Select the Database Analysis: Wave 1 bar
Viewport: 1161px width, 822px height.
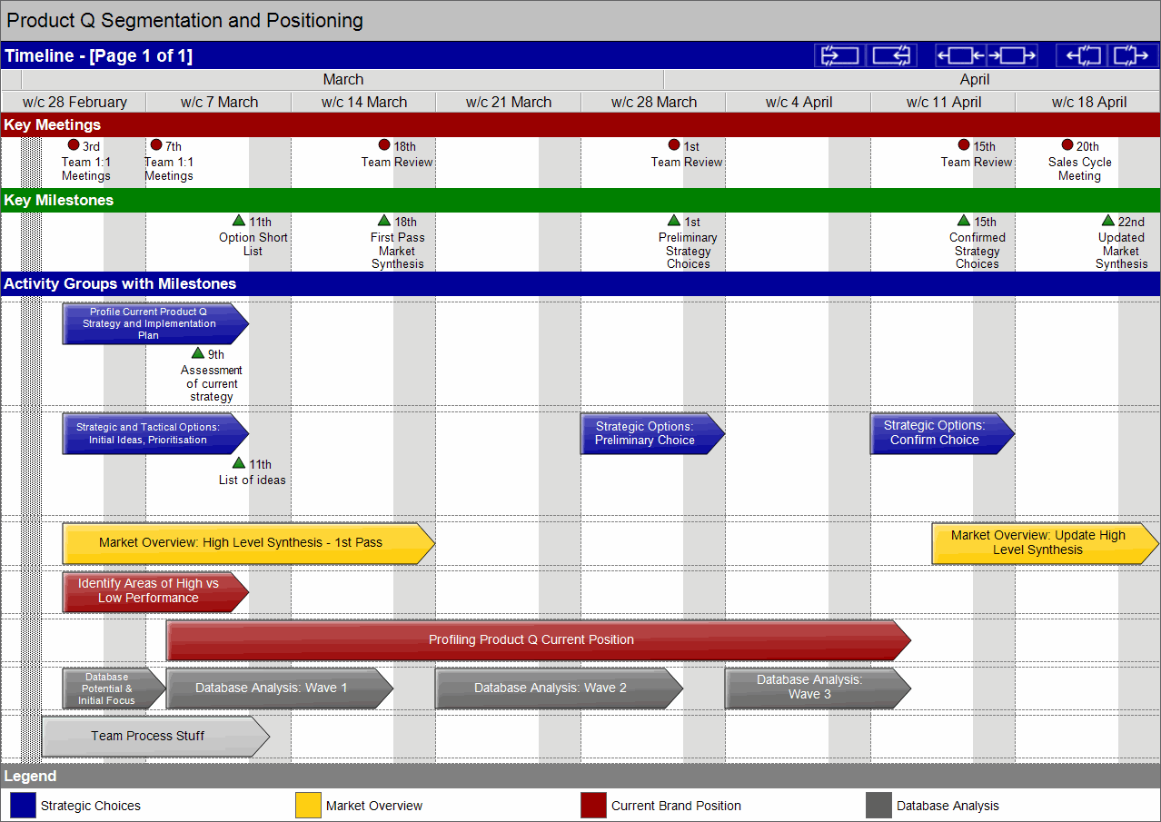[x=280, y=688]
